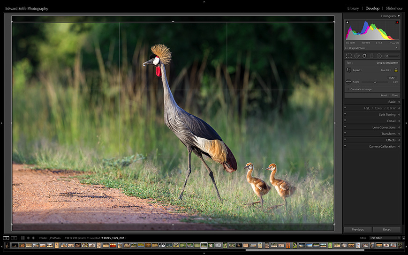The height and width of the screenshot is (255, 408).
Task: Collapse top panel with arrow at top
Action: pyautogui.click(x=204, y=1)
